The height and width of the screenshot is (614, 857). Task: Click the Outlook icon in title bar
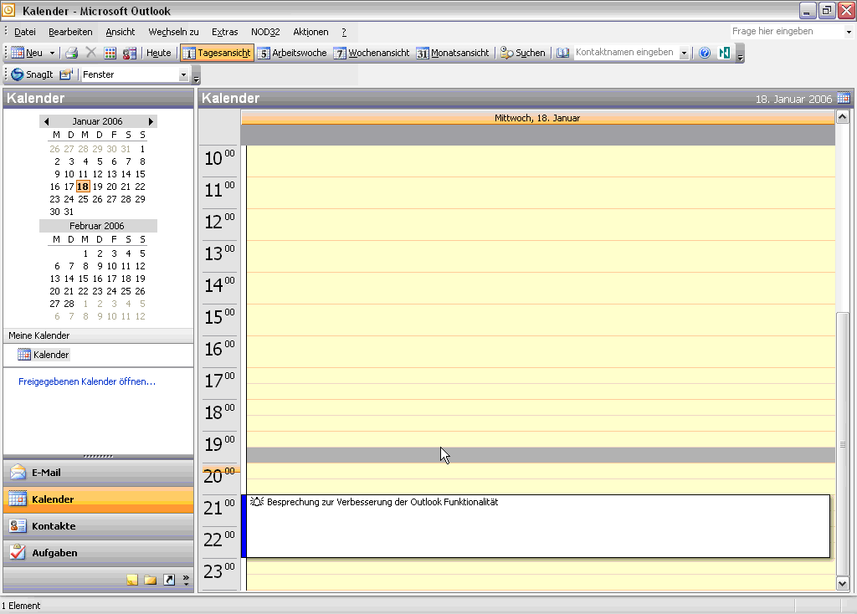tap(8, 10)
